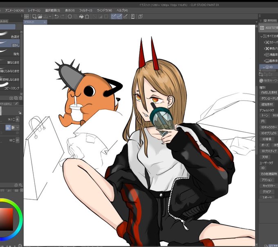
Task: Select the 筆なじませ sub tool
Action: pos(10,60)
